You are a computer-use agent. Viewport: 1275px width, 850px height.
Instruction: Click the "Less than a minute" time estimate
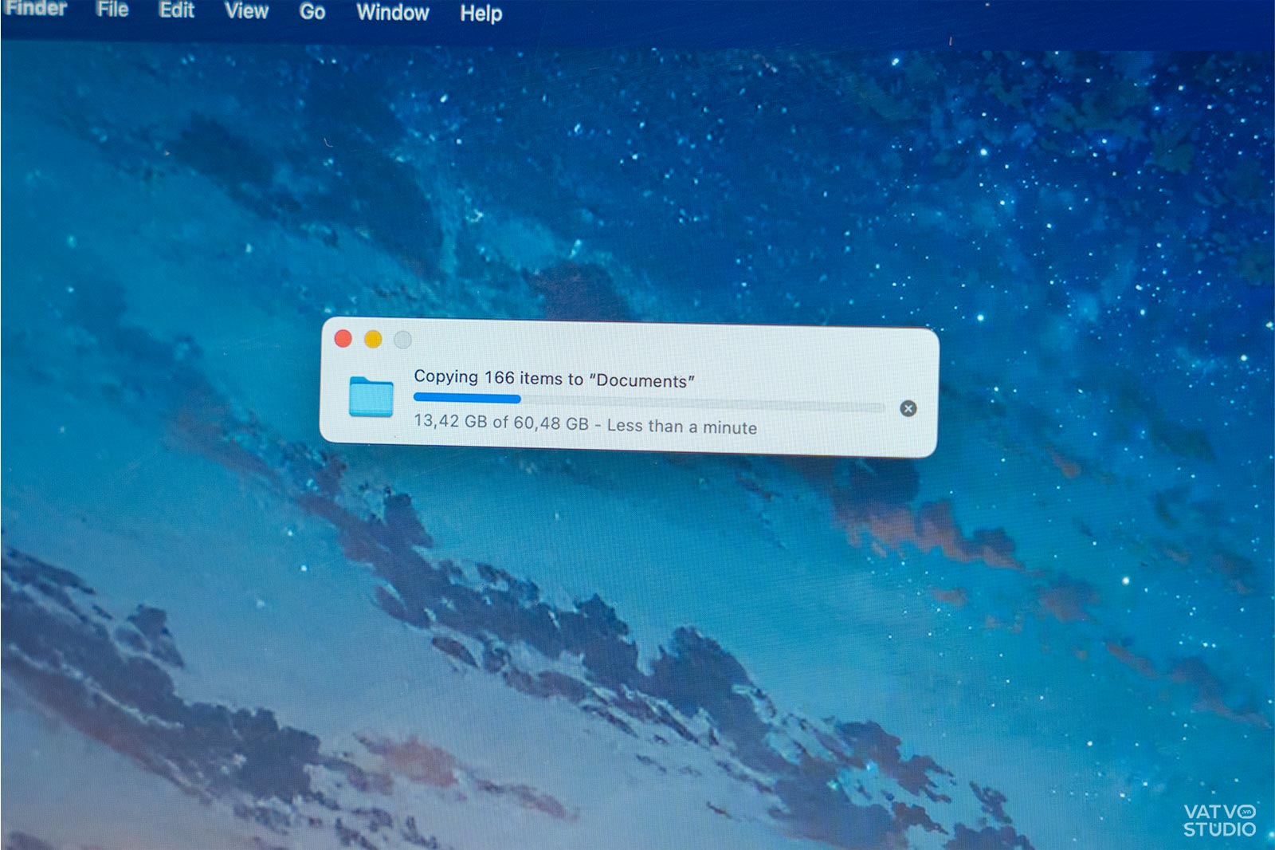click(681, 427)
